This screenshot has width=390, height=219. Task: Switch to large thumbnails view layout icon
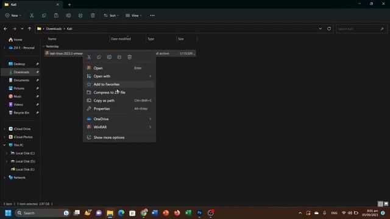(x=386, y=204)
